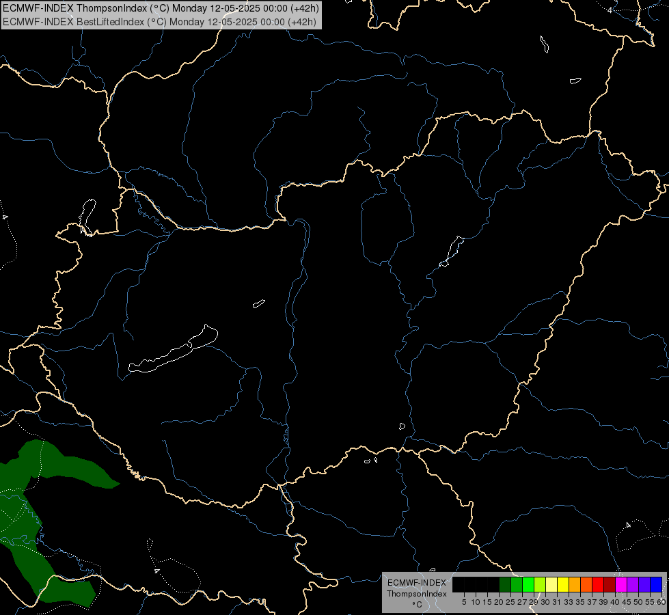Click the dark green 20–25 legend swatch

pos(505,584)
